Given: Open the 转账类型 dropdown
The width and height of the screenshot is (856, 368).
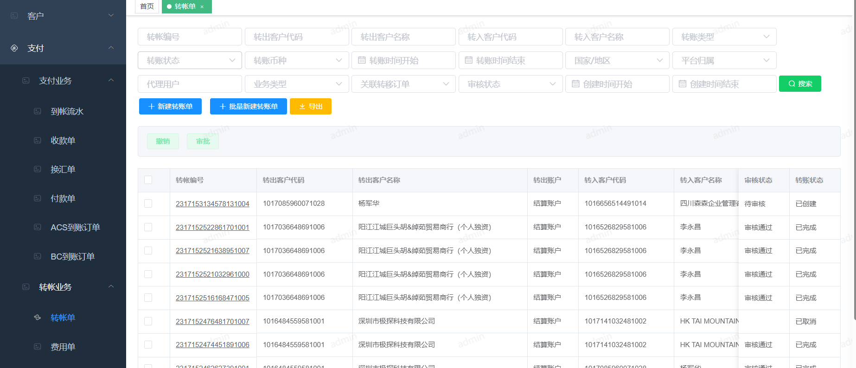Looking at the screenshot, I should pos(724,37).
